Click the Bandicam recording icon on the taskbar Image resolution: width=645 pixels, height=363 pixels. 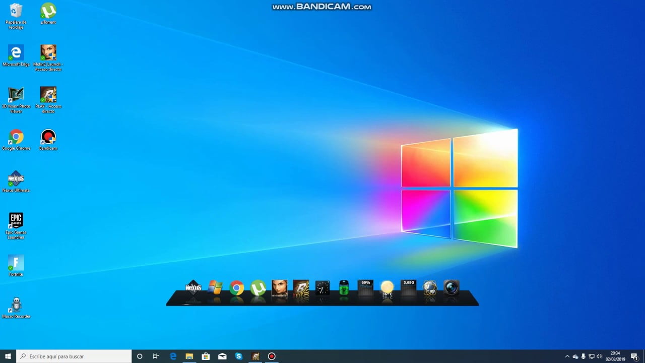tap(272, 356)
